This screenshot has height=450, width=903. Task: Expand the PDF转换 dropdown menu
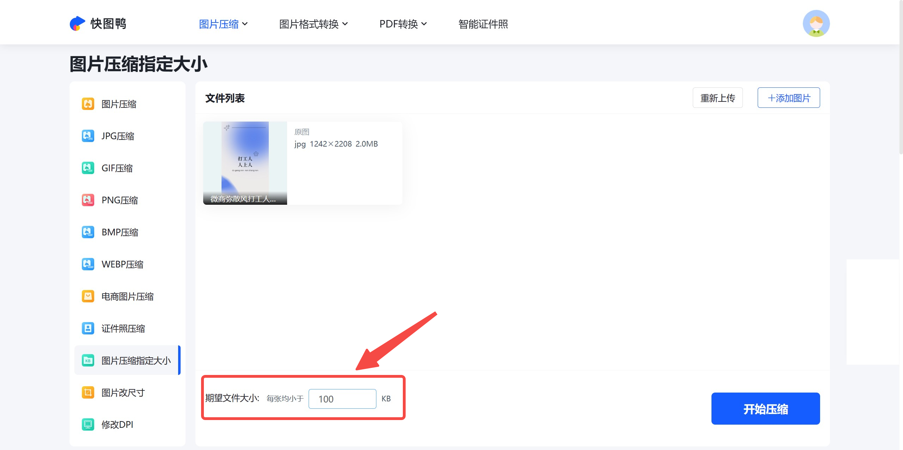click(x=402, y=24)
